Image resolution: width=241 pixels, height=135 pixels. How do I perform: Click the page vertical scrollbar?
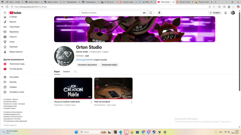coord(239,52)
